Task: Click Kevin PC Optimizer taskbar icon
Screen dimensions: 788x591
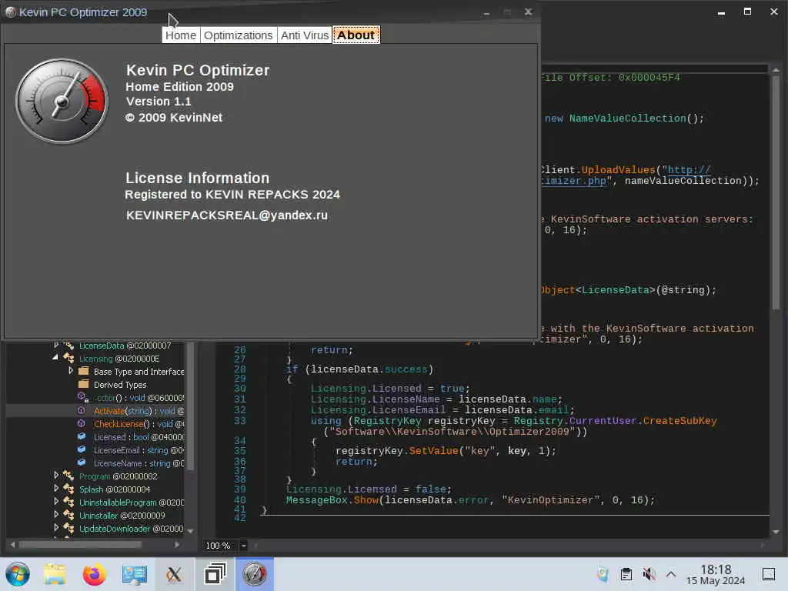Action: point(255,574)
